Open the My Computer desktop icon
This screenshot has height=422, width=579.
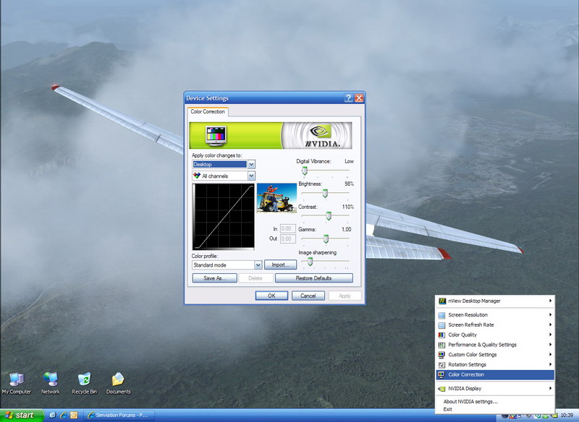[16, 379]
